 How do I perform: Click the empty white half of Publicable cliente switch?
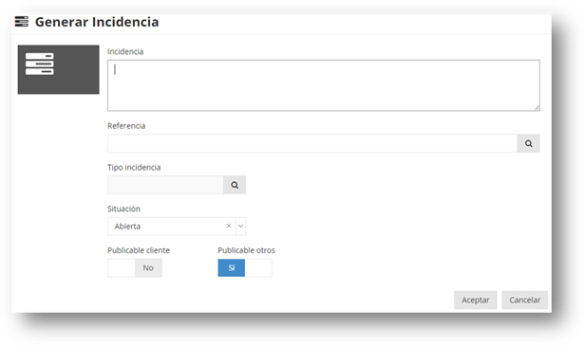(122, 267)
